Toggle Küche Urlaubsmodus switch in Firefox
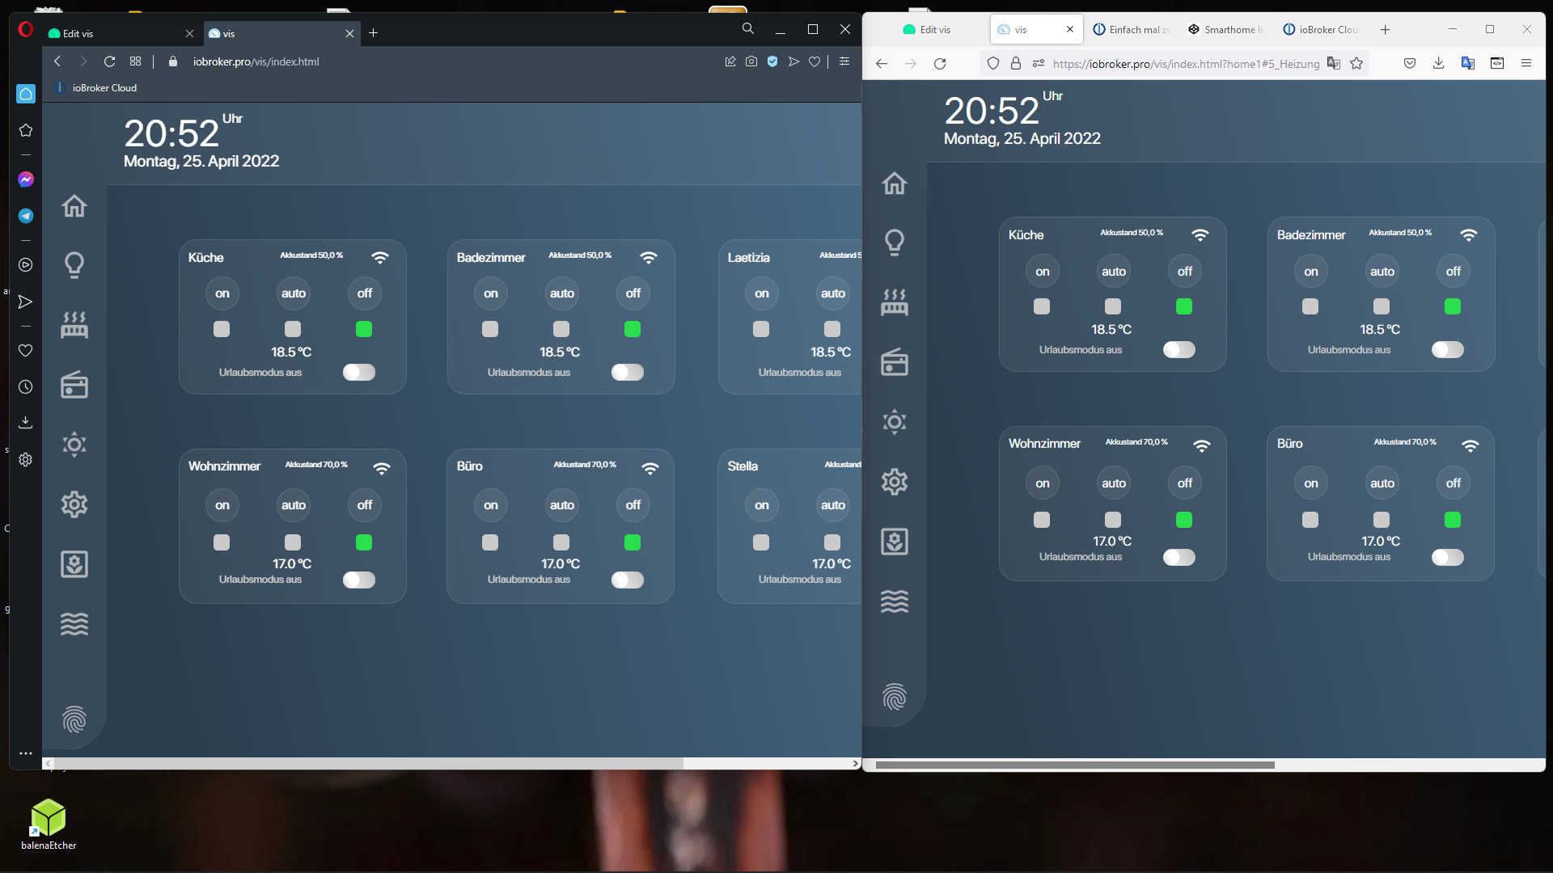The height and width of the screenshot is (873, 1553). click(1179, 349)
